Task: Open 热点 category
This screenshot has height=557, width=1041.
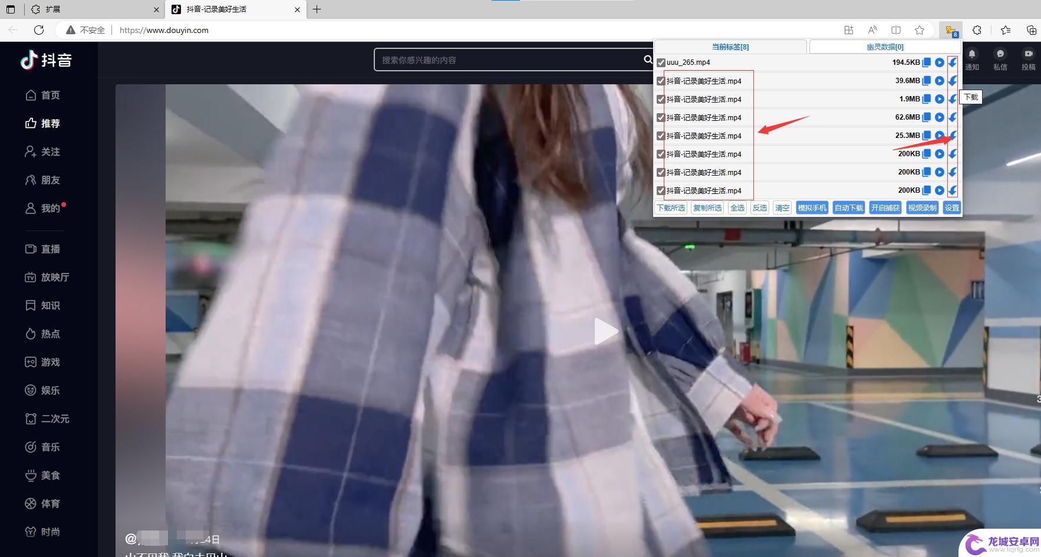Action: click(42, 334)
